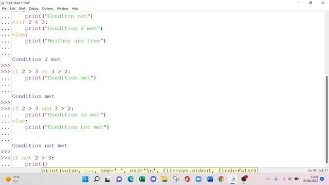Viewport: 329px width, 185px height.
Task: Open the File menu
Action: pyautogui.click(x=4, y=9)
